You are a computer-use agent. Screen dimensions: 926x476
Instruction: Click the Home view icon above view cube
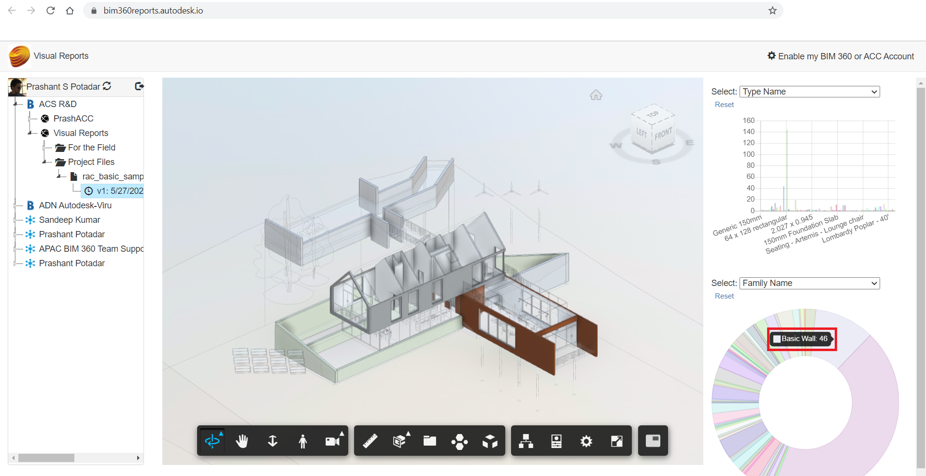point(596,95)
